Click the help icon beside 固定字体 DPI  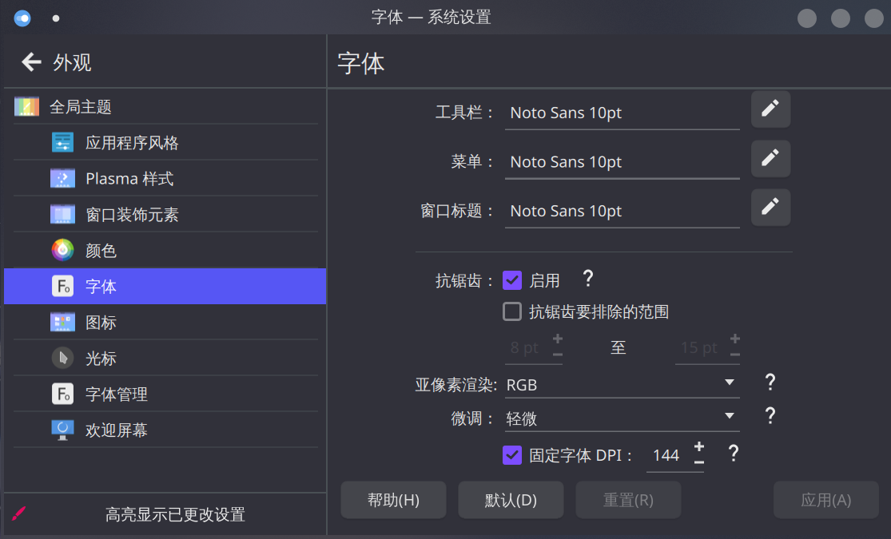tap(733, 454)
